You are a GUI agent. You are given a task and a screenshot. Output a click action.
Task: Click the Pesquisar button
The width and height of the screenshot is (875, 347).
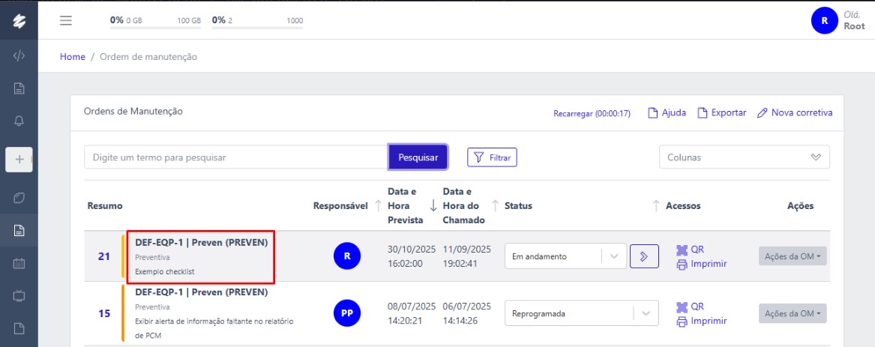(418, 157)
